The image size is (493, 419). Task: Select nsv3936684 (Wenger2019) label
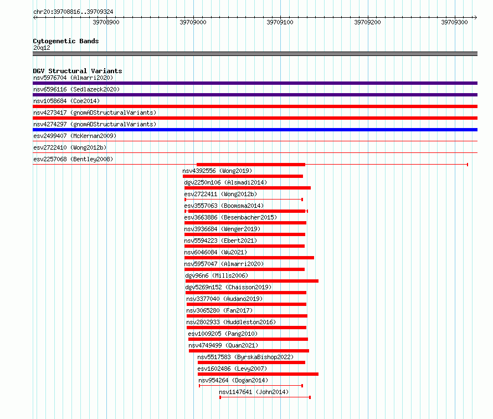222,229
